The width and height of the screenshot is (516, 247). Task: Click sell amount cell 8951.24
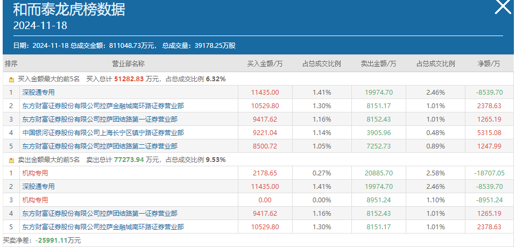pyautogui.click(x=378, y=200)
